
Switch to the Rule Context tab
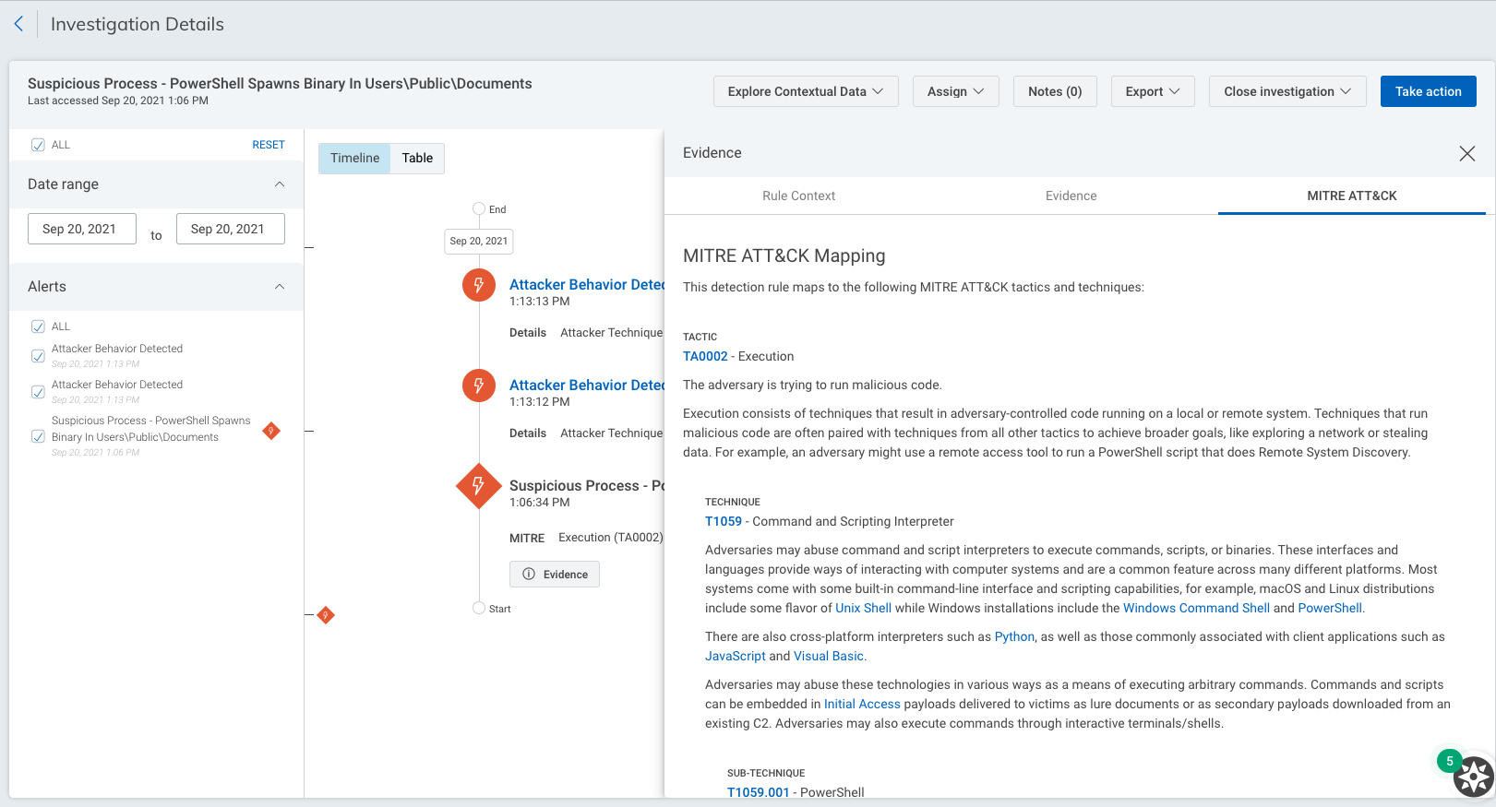798,196
